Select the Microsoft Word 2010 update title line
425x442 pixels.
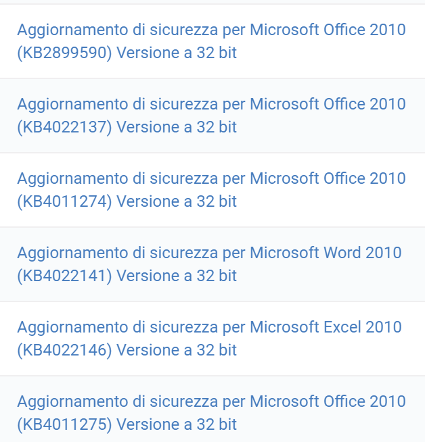tap(209, 253)
